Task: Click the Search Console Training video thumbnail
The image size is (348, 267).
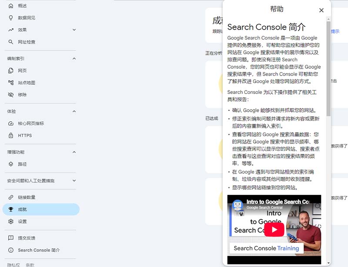Action: [x=274, y=230]
